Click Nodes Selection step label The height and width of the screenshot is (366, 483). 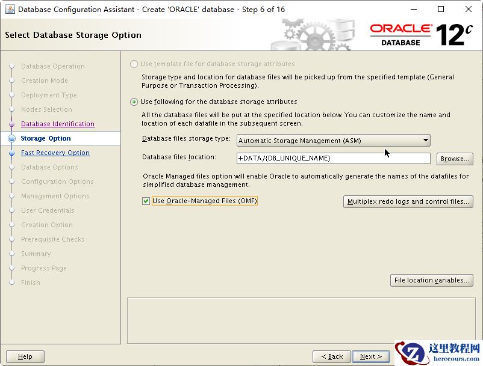(x=46, y=109)
